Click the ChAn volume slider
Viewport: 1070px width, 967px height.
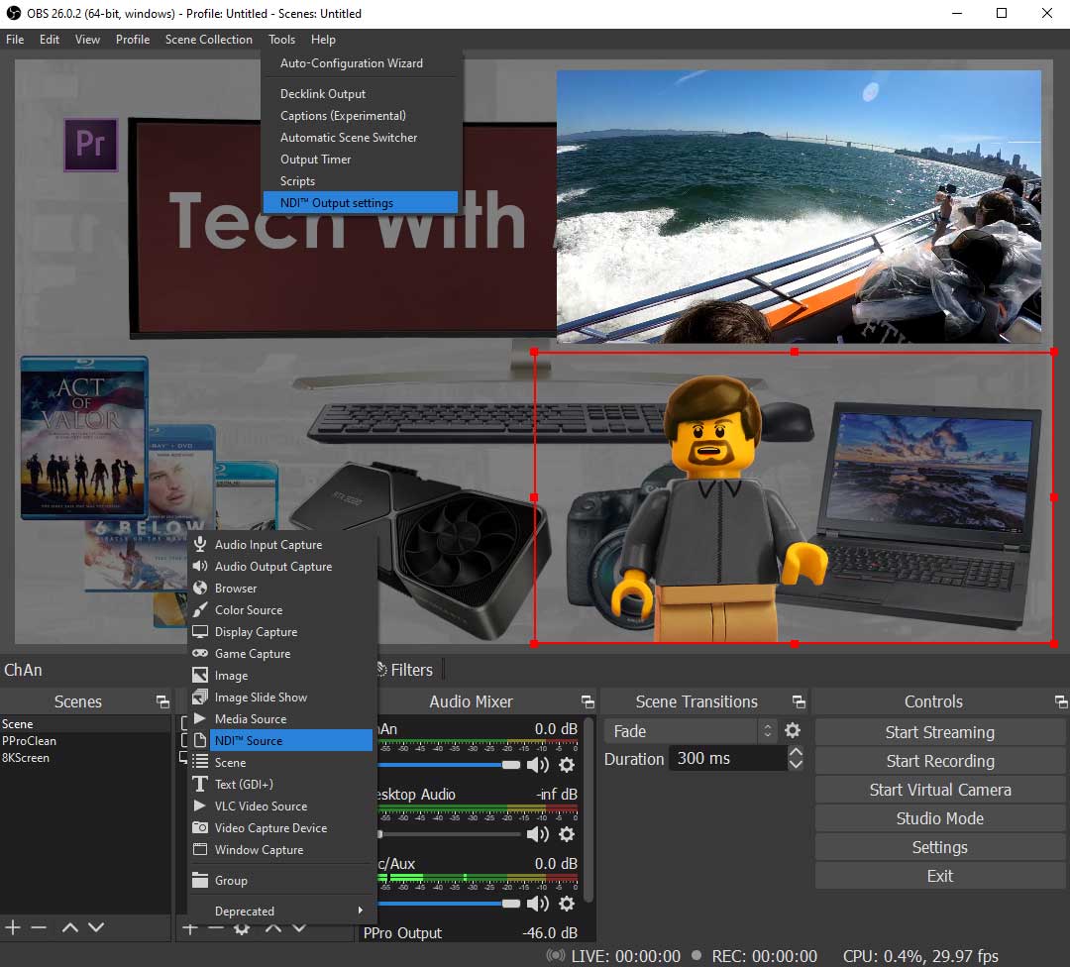tap(449, 765)
